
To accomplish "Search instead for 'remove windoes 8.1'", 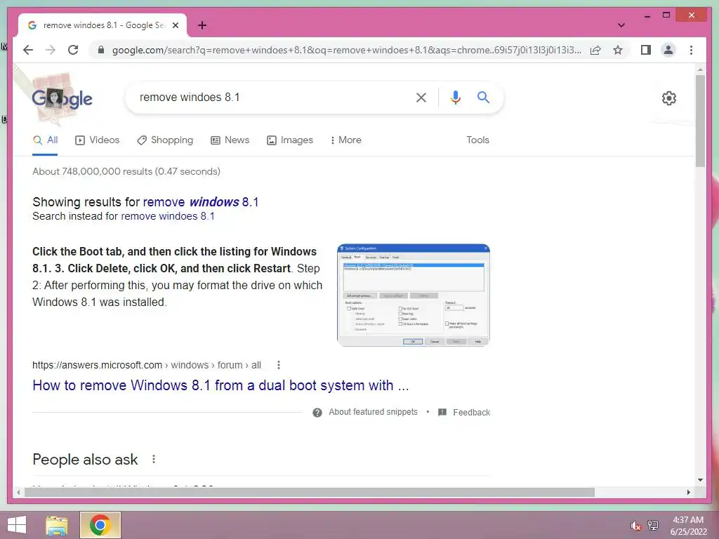I will (x=168, y=216).
